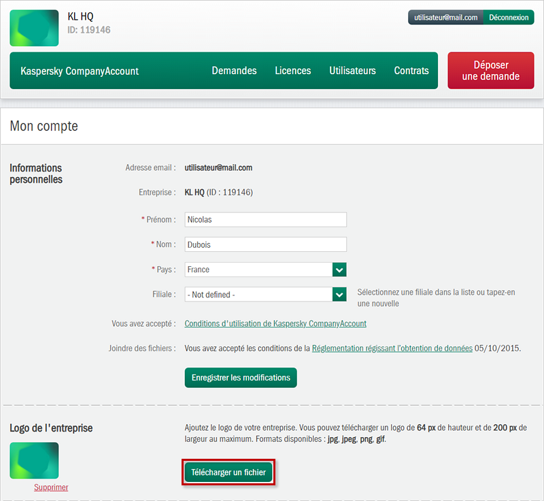Click the 'Adresse email :' label
Image resolution: width=544 pixels, height=501 pixels.
click(x=150, y=167)
